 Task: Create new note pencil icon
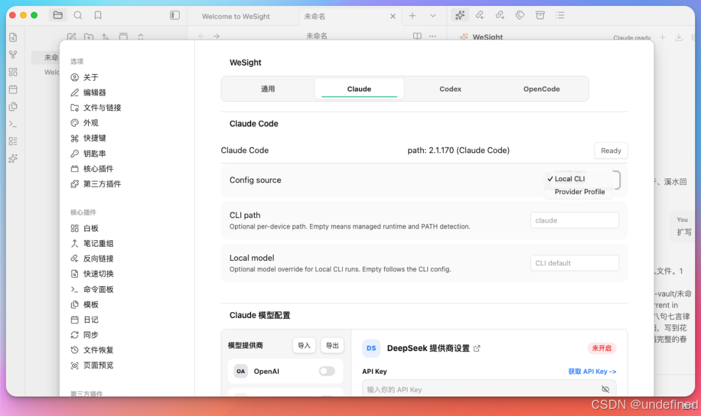tap(71, 36)
